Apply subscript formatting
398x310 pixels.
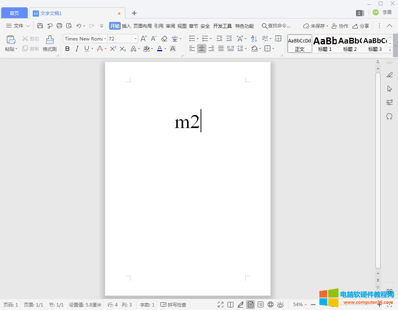coord(123,49)
